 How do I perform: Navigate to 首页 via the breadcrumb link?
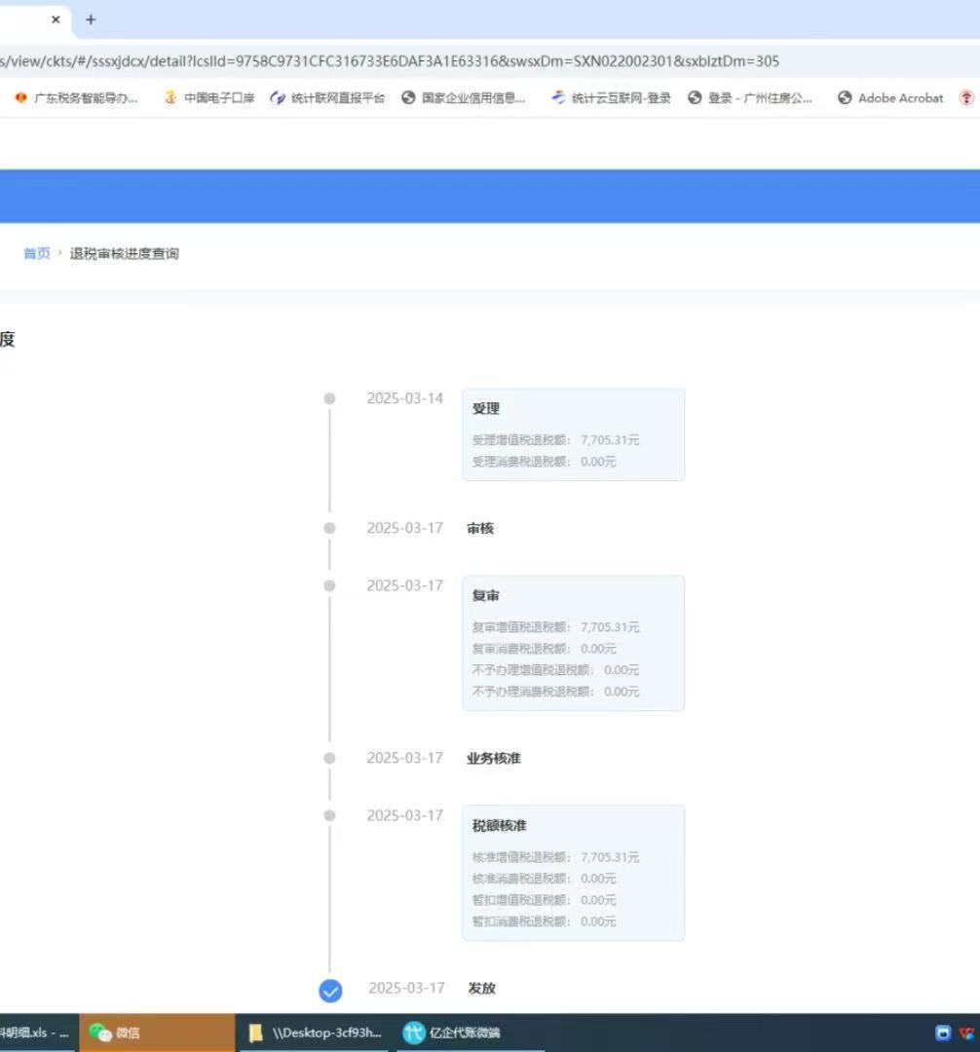coord(36,253)
